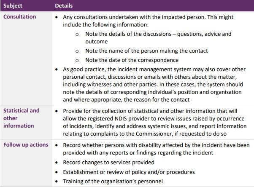Click the text 'Note the date of the correspondence'
This screenshot has width=254, height=187.
(x=132, y=60)
